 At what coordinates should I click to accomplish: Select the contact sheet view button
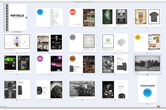[158, 106]
